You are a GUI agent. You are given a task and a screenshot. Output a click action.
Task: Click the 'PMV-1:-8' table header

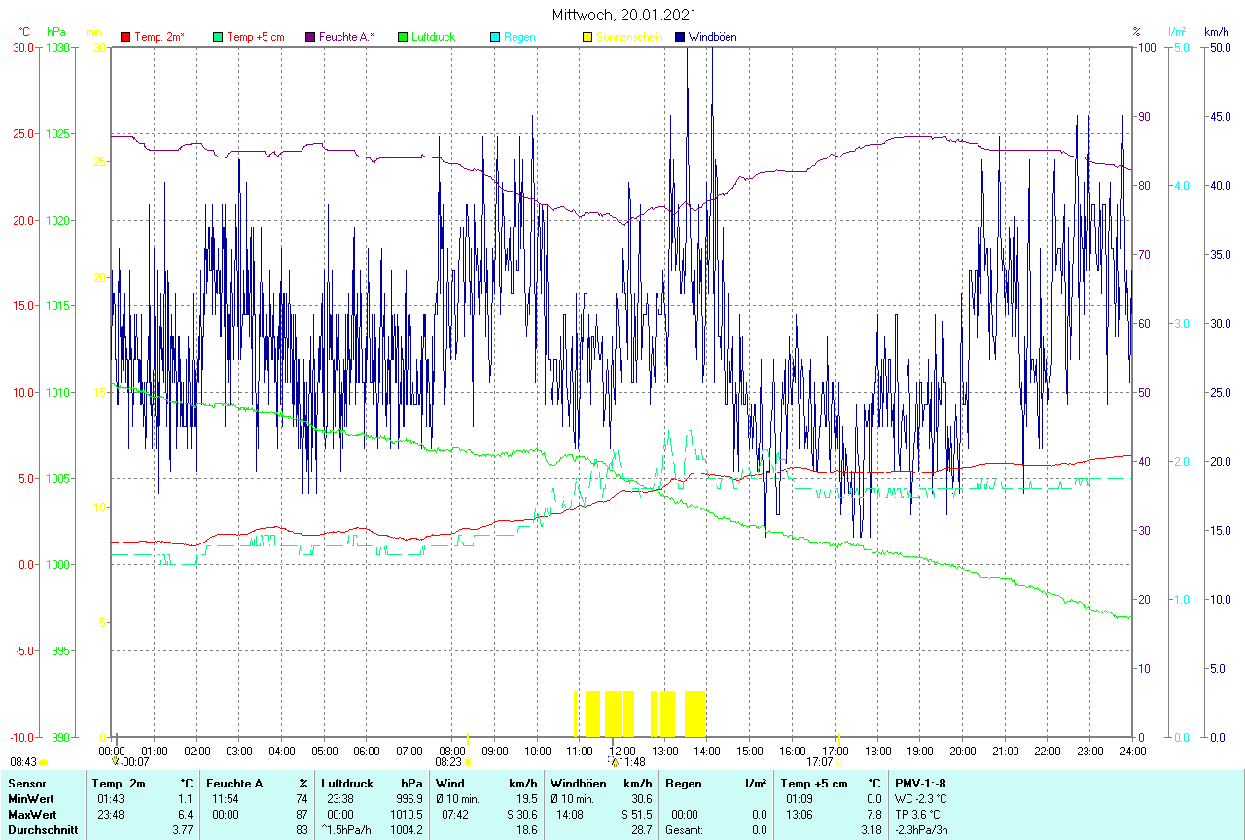[920, 783]
